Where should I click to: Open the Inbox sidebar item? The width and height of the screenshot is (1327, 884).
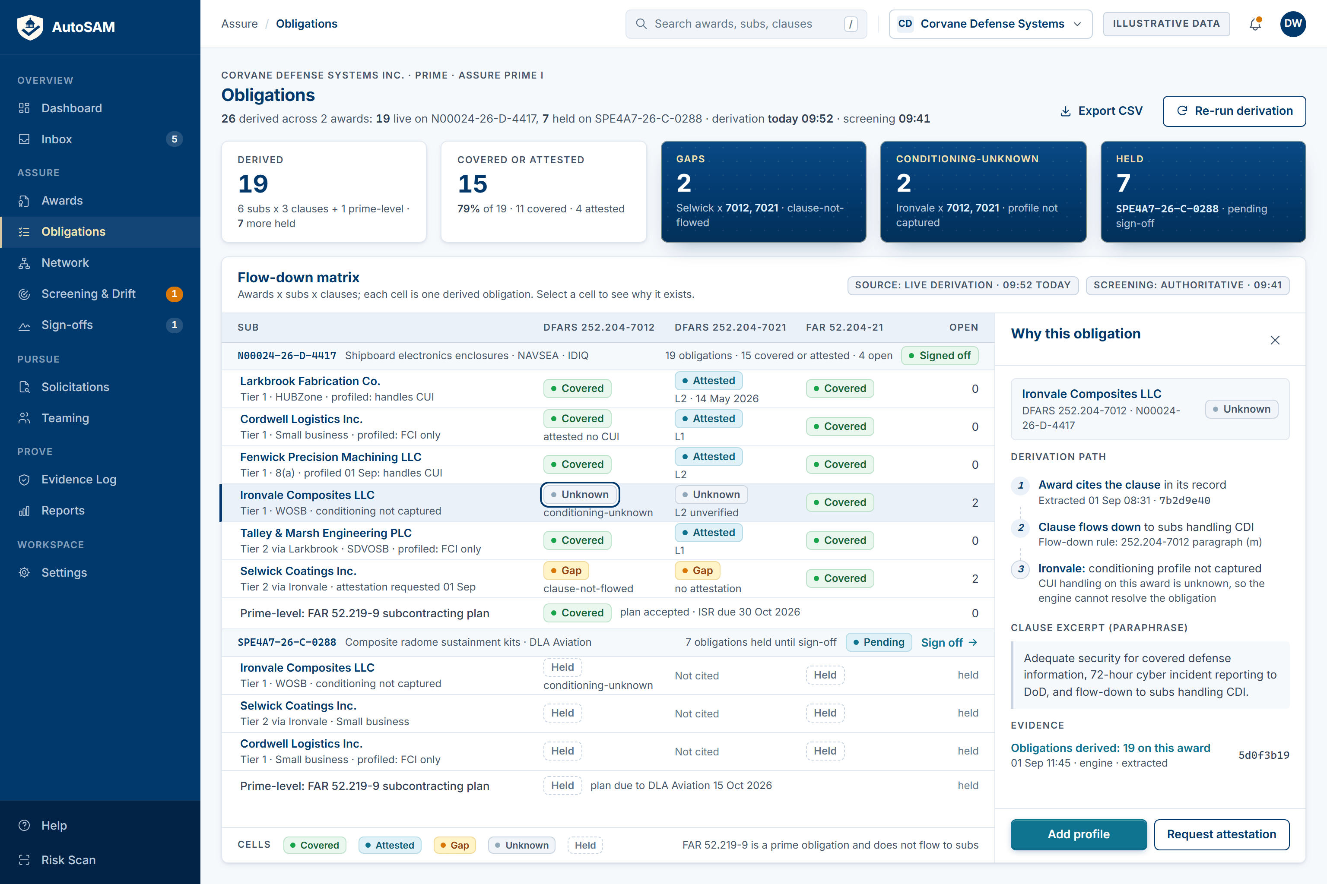click(100, 139)
